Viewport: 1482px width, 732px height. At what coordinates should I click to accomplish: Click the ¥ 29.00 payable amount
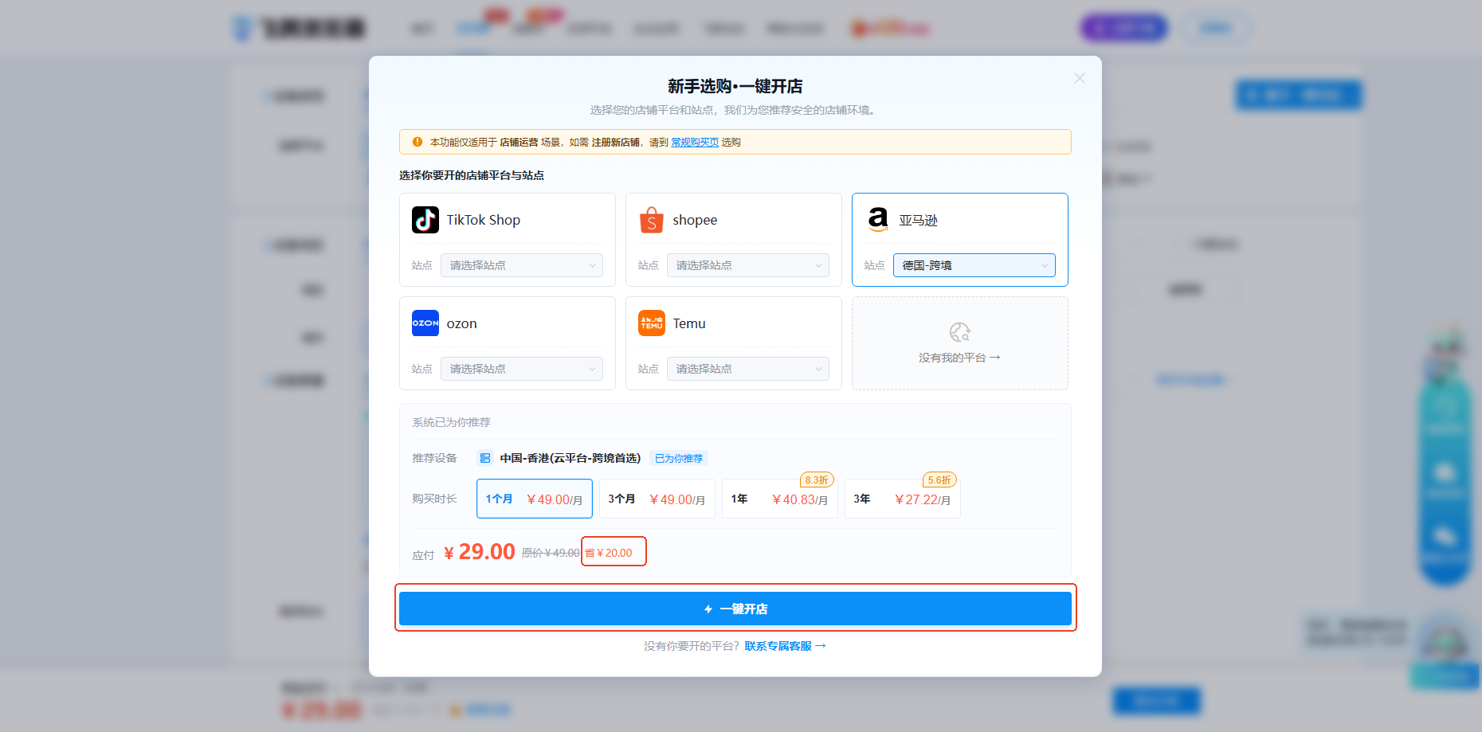(480, 552)
